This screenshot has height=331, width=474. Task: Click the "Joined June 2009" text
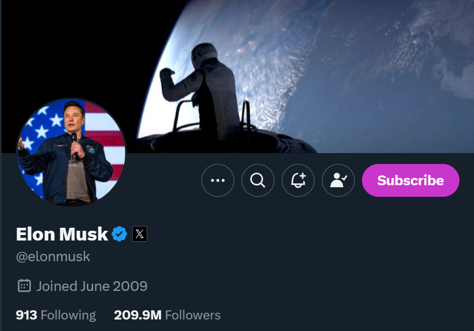click(92, 285)
